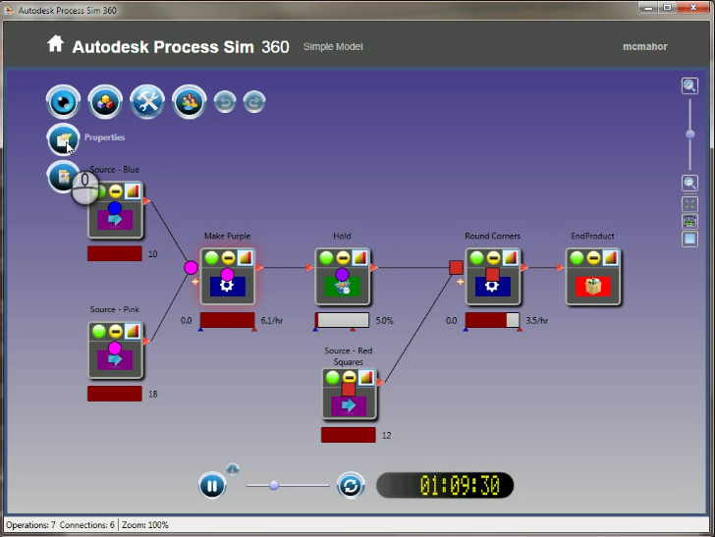Open the chart icon on EndProduct

611,258
